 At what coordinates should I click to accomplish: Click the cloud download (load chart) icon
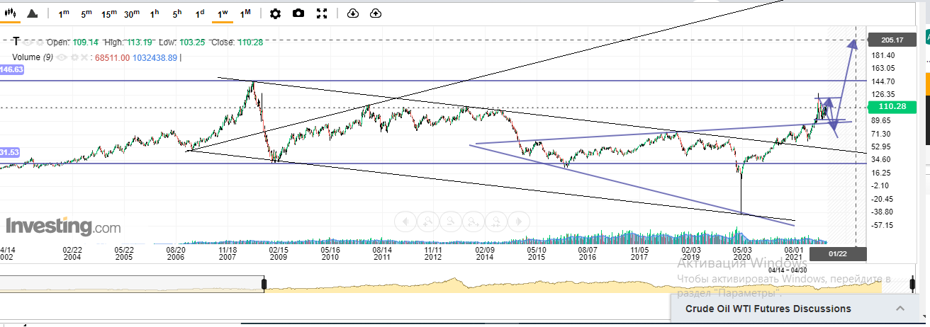tap(353, 13)
